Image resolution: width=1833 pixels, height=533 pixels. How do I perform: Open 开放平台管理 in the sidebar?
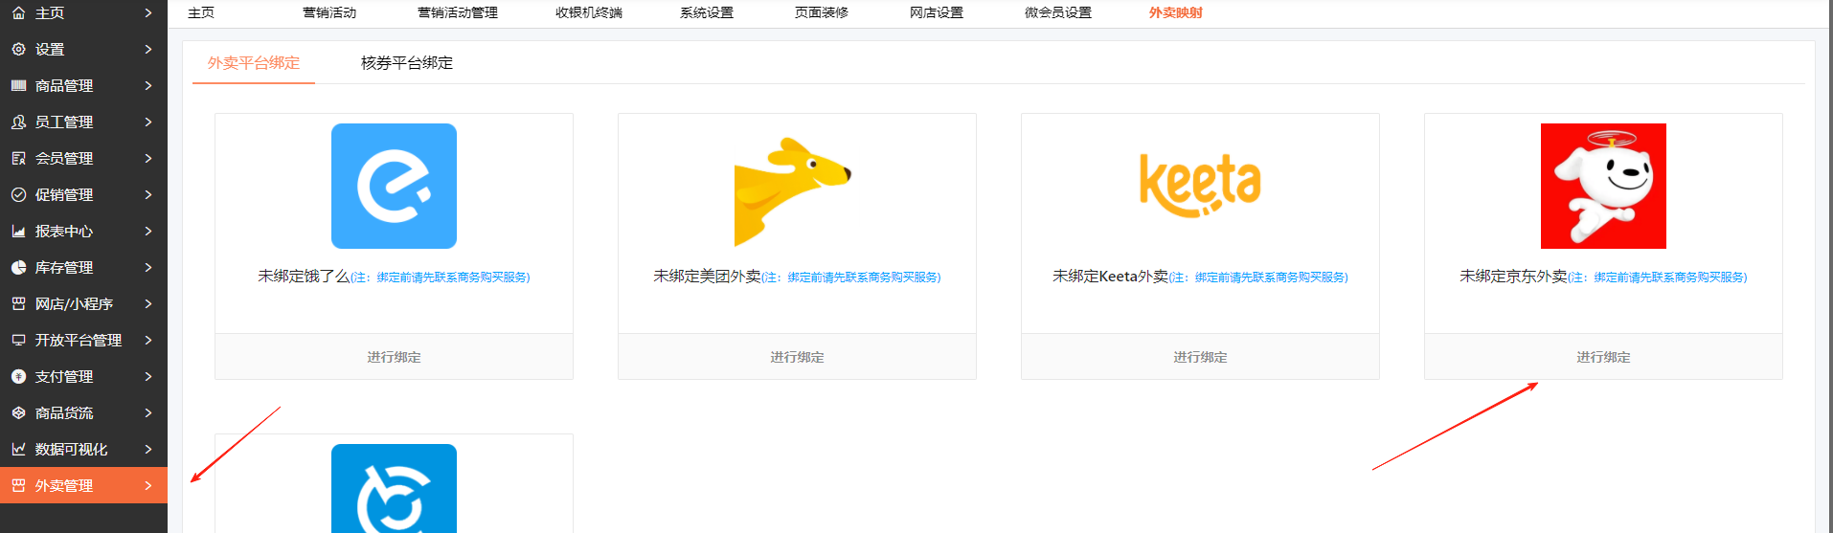coord(83,340)
